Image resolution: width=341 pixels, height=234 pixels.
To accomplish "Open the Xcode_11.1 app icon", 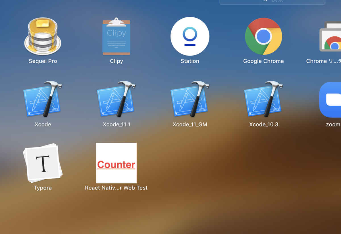I will coord(116,99).
